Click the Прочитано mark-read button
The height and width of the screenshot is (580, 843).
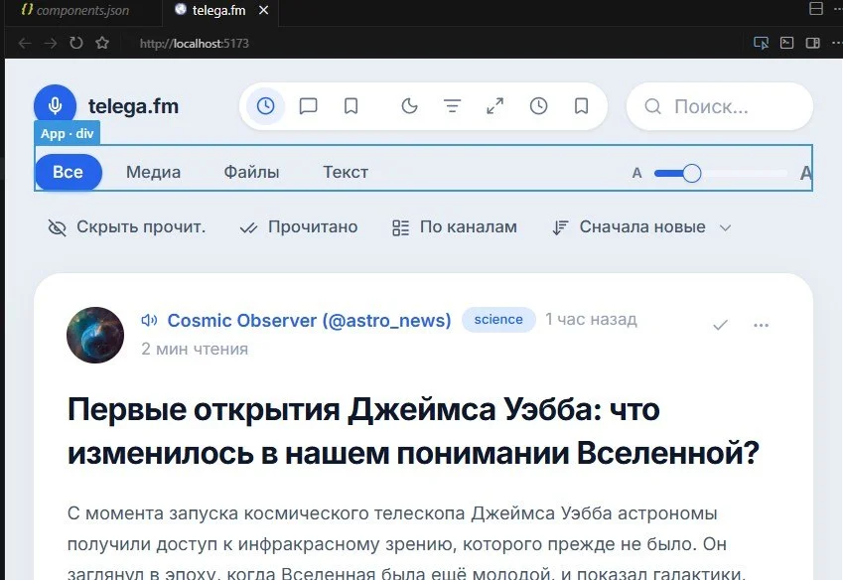(x=299, y=227)
